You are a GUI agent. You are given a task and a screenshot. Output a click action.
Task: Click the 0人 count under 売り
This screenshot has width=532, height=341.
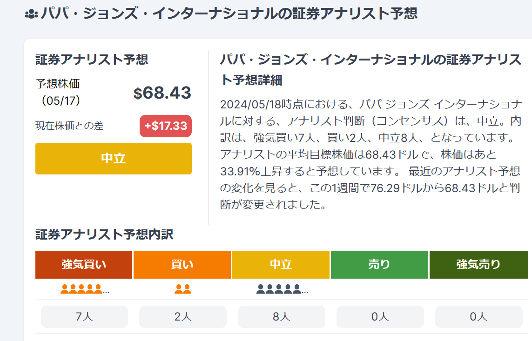pyautogui.click(x=380, y=317)
